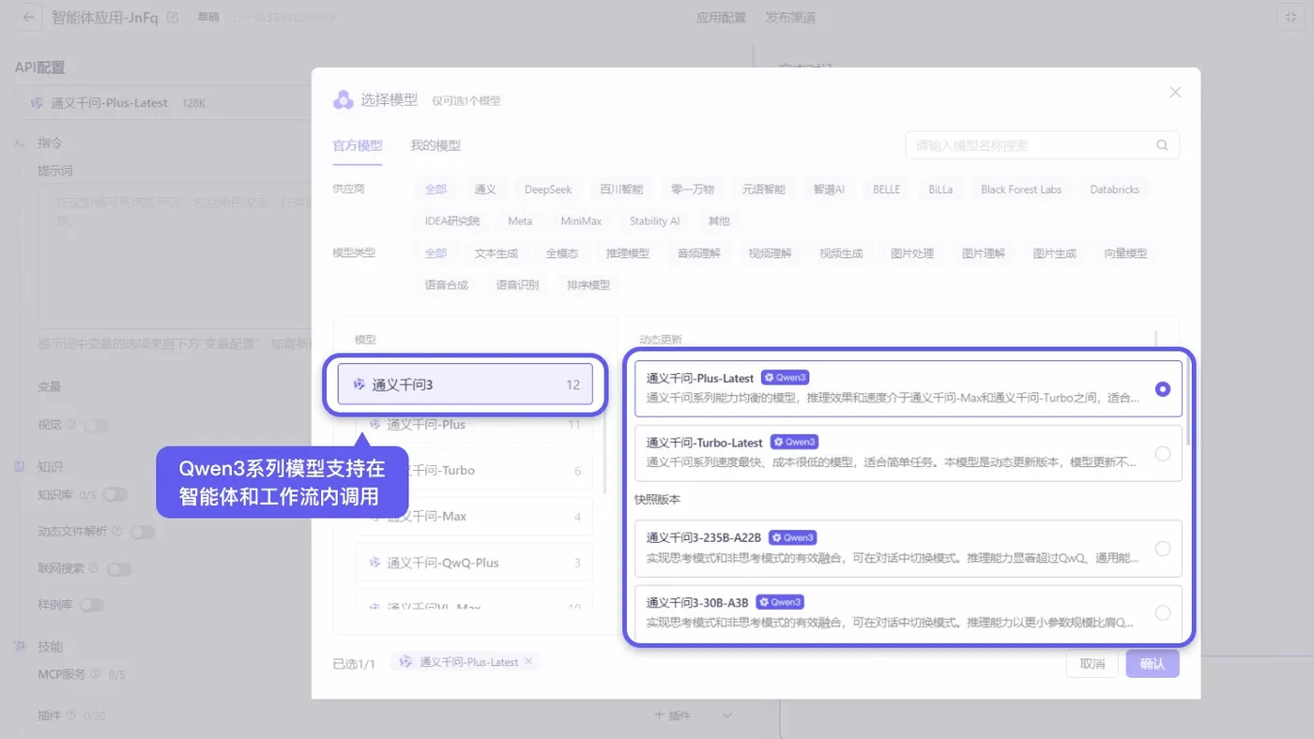Filter providers by DeepSeek
This screenshot has height=739, width=1314.
(x=548, y=189)
